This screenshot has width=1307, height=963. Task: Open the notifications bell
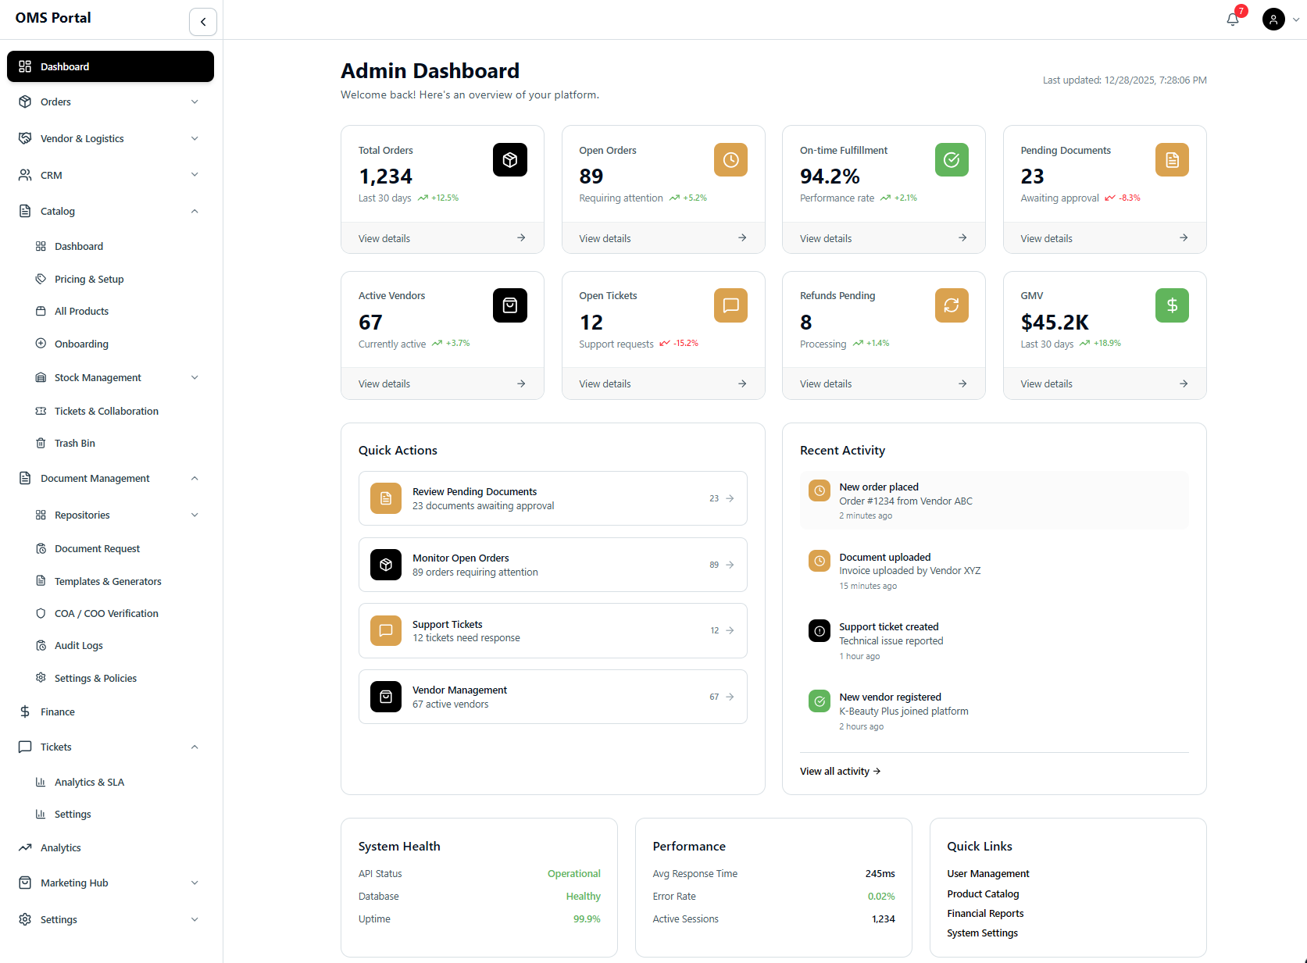1233,20
